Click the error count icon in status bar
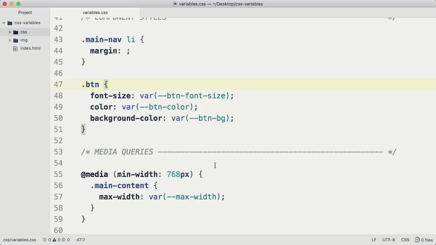The image size is (436, 245). [x=44, y=240]
